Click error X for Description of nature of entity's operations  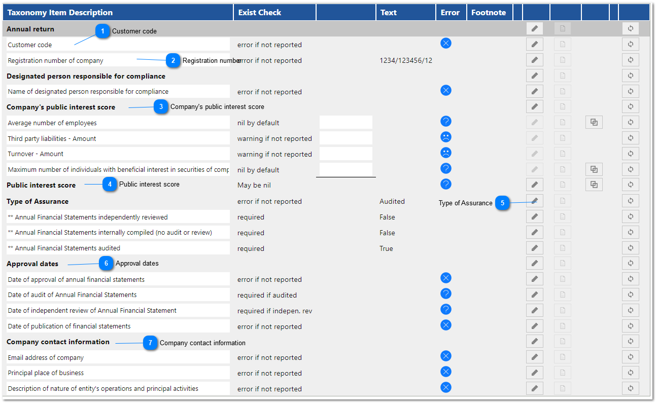coord(446,387)
